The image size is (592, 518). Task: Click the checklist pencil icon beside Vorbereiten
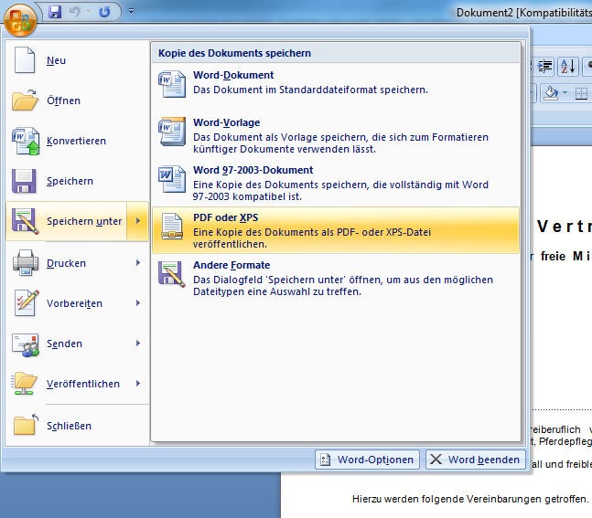pyautogui.click(x=26, y=302)
